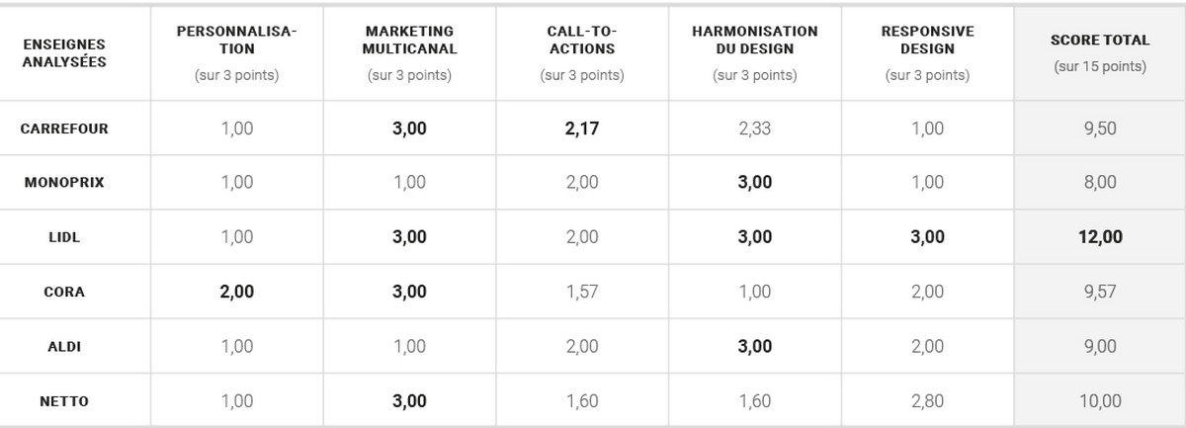
Task: Click Cora's total score 9,57
Action: [x=1100, y=292]
